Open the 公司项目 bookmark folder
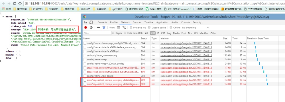 (52, 9)
